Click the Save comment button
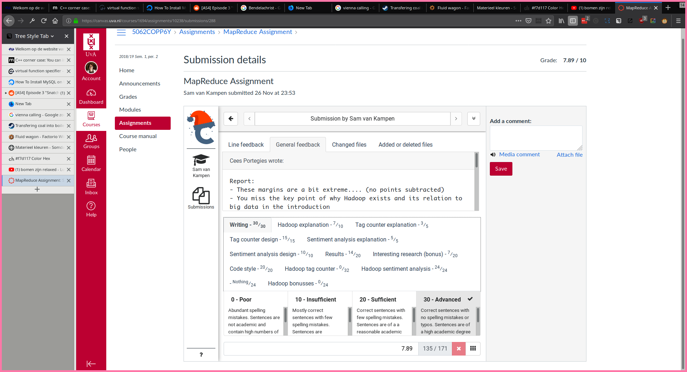 point(501,169)
